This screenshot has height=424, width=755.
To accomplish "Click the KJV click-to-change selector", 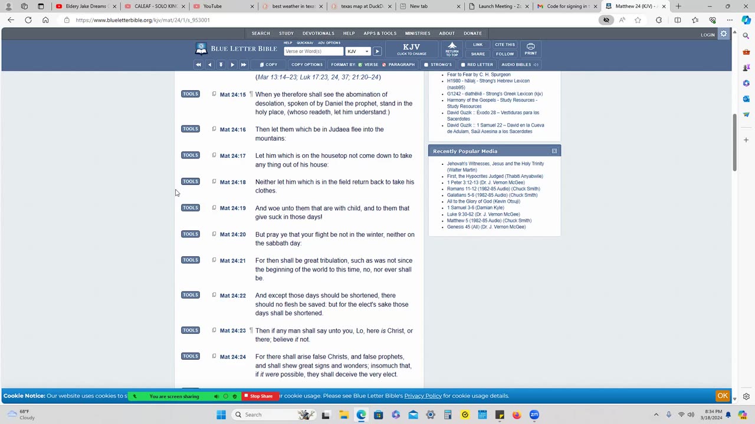I will point(412,49).
